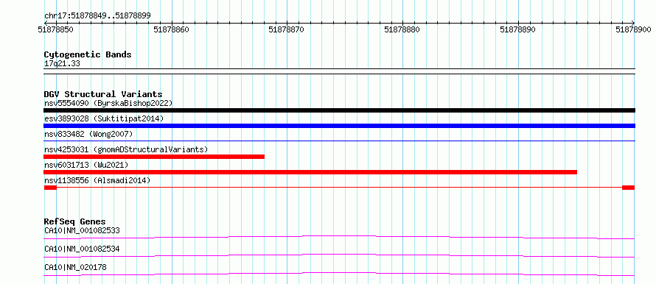656x284 pixels.
Task: Open the nsv1138556 (Alsmadi2014) label
Action: pos(97,180)
